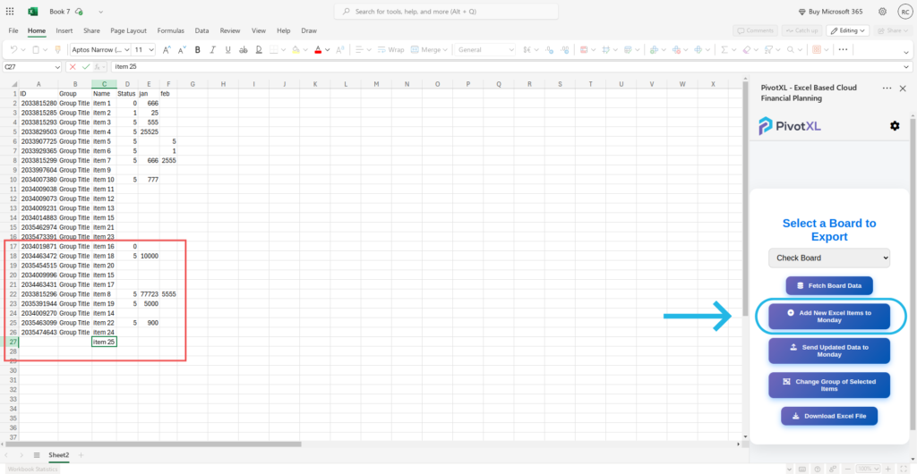
Task: Click the RC account avatar
Action: (904, 12)
